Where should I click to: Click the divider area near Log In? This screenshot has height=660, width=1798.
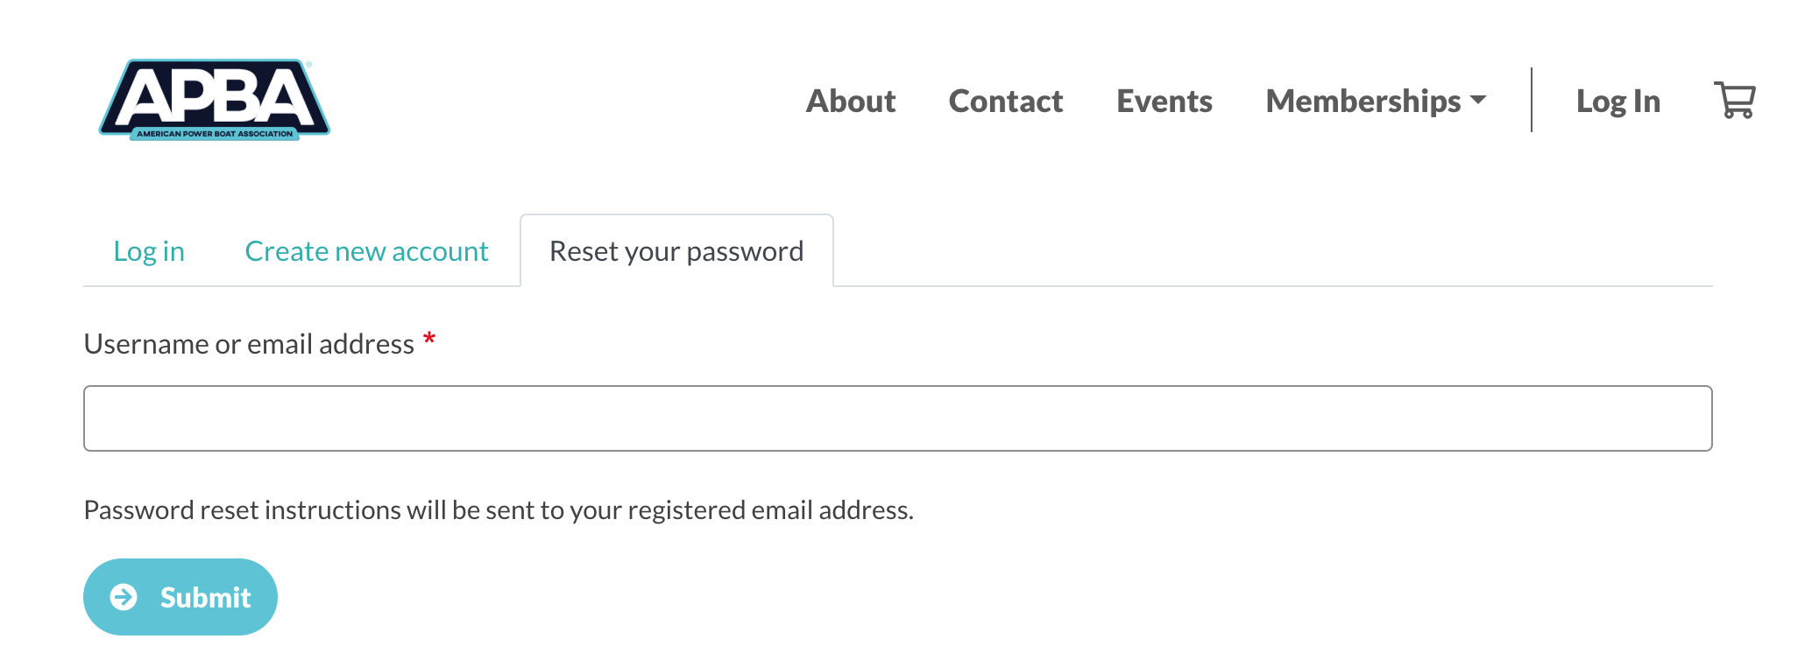pyautogui.click(x=1531, y=101)
